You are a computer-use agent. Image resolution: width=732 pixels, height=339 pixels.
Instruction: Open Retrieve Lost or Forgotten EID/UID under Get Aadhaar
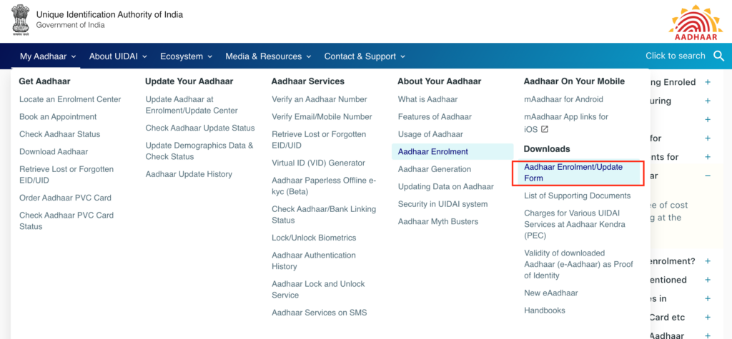[x=66, y=174]
